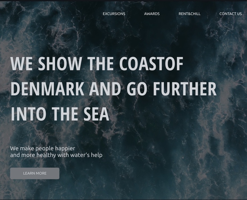Select CONTACT US in the navigation
Viewport: 247px width, 200px height.
[x=230, y=14]
